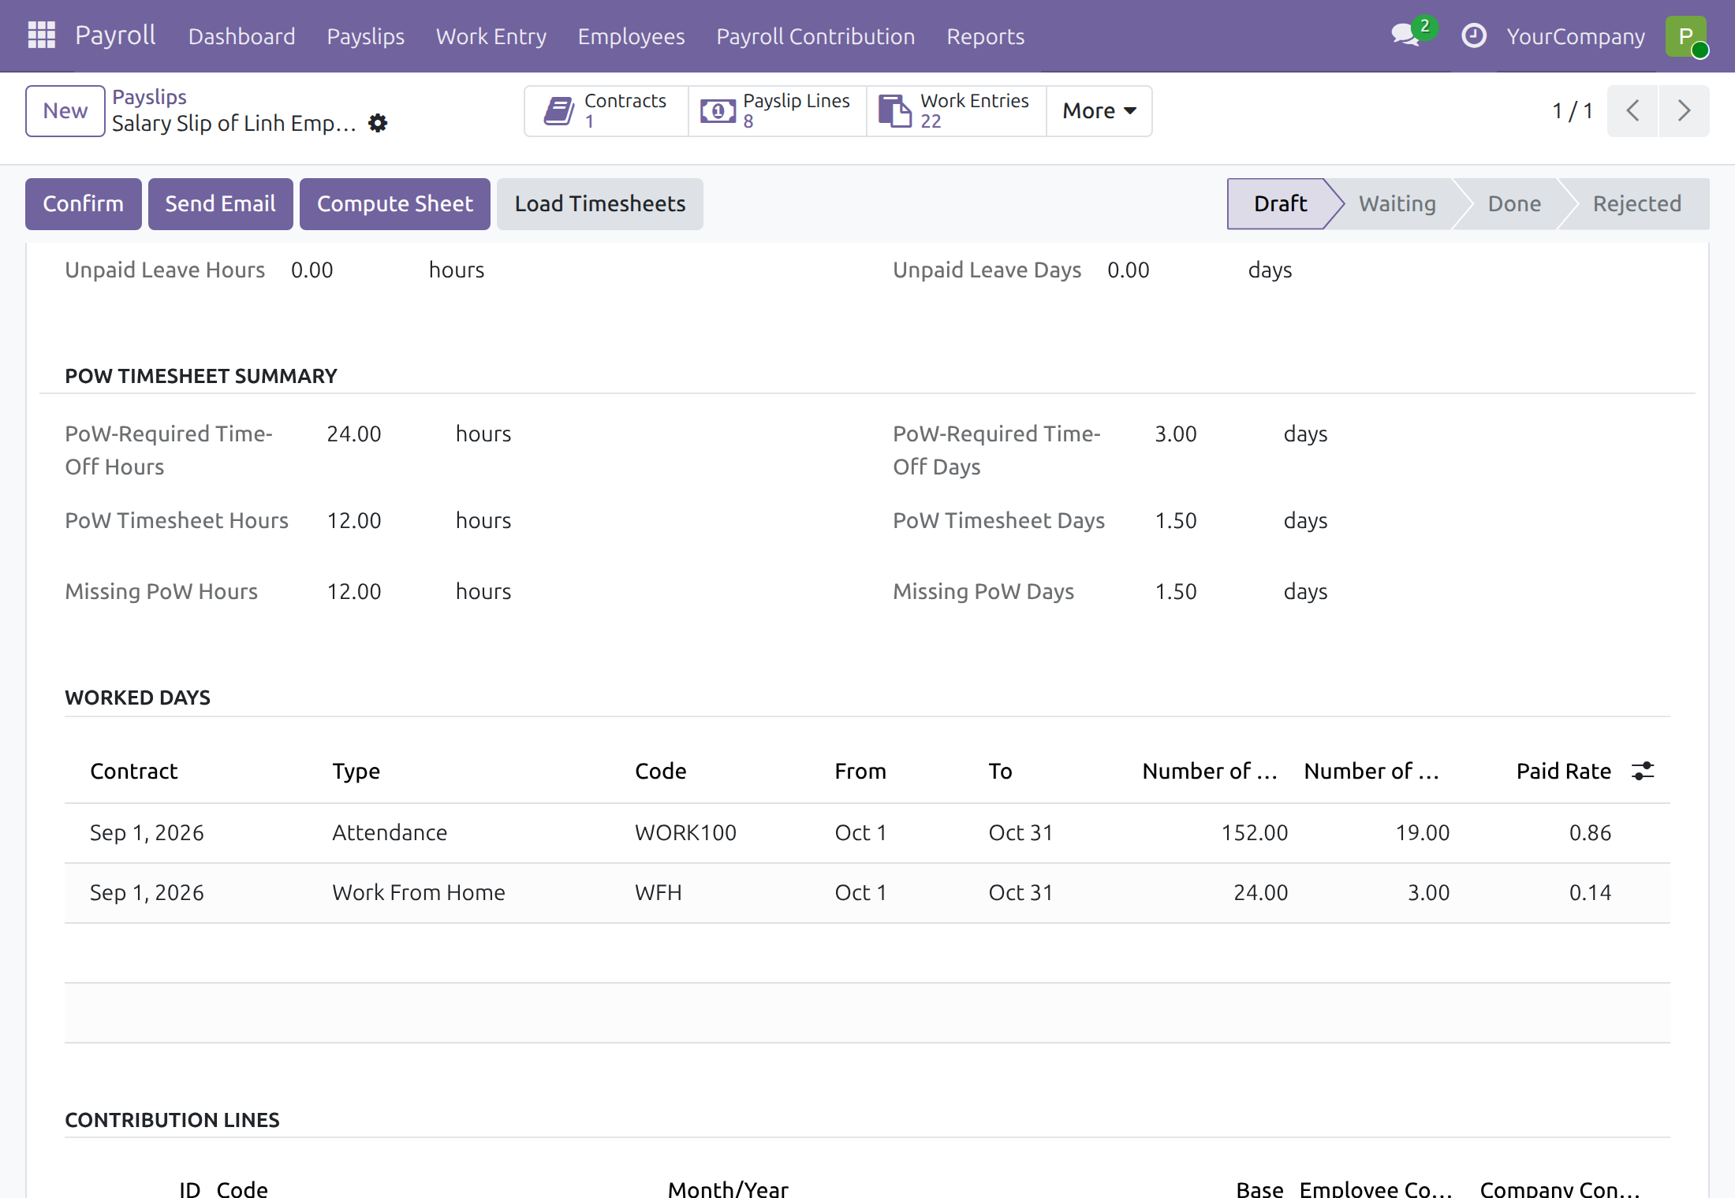1735x1198 pixels.
Task: Select the Draft status stage
Action: click(1280, 204)
